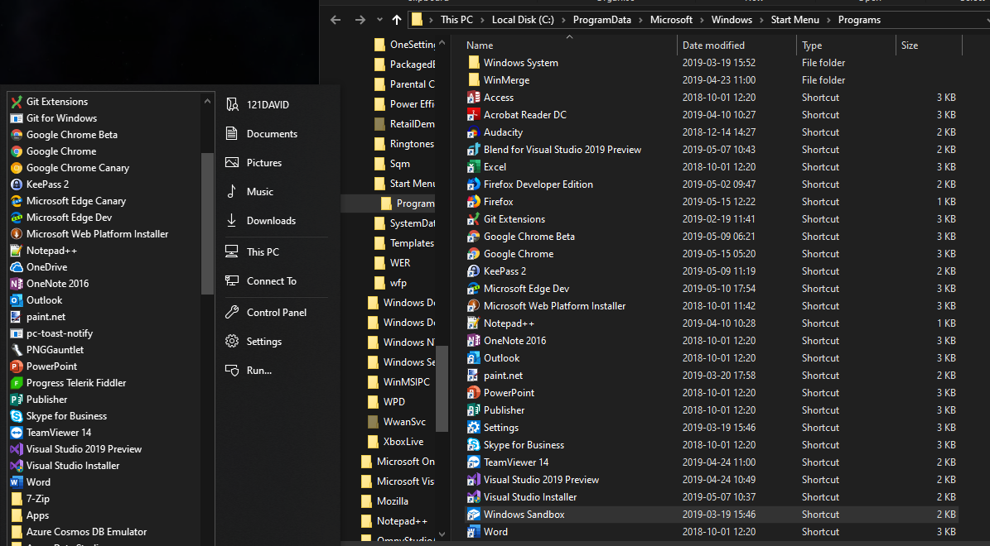
Task: Click the Windows Sandbox shortcut icon
Action: point(474,515)
